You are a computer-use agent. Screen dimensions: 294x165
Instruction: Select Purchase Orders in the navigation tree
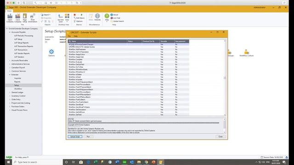18,107
